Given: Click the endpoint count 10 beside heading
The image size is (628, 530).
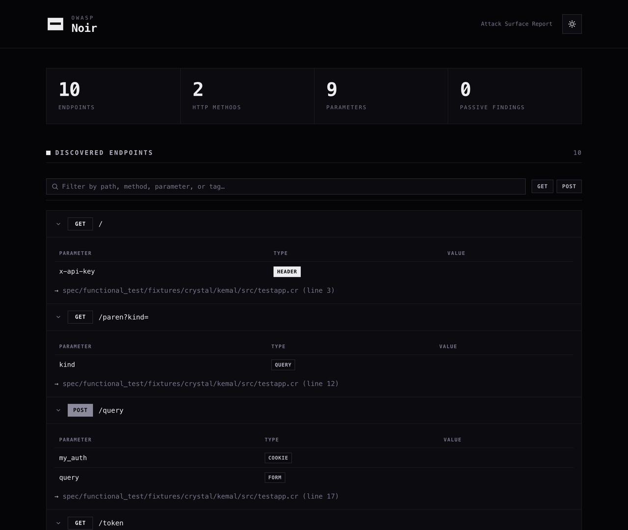Looking at the screenshot, I should tap(577, 153).
